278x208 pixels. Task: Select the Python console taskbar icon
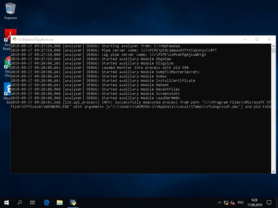(73, 202)
